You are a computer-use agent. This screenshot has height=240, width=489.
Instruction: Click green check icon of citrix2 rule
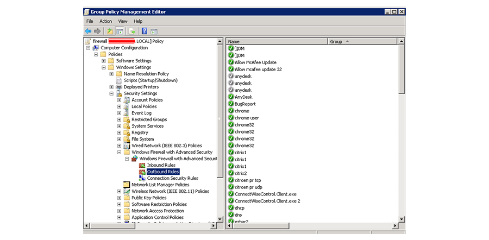(x=231, y=173)
